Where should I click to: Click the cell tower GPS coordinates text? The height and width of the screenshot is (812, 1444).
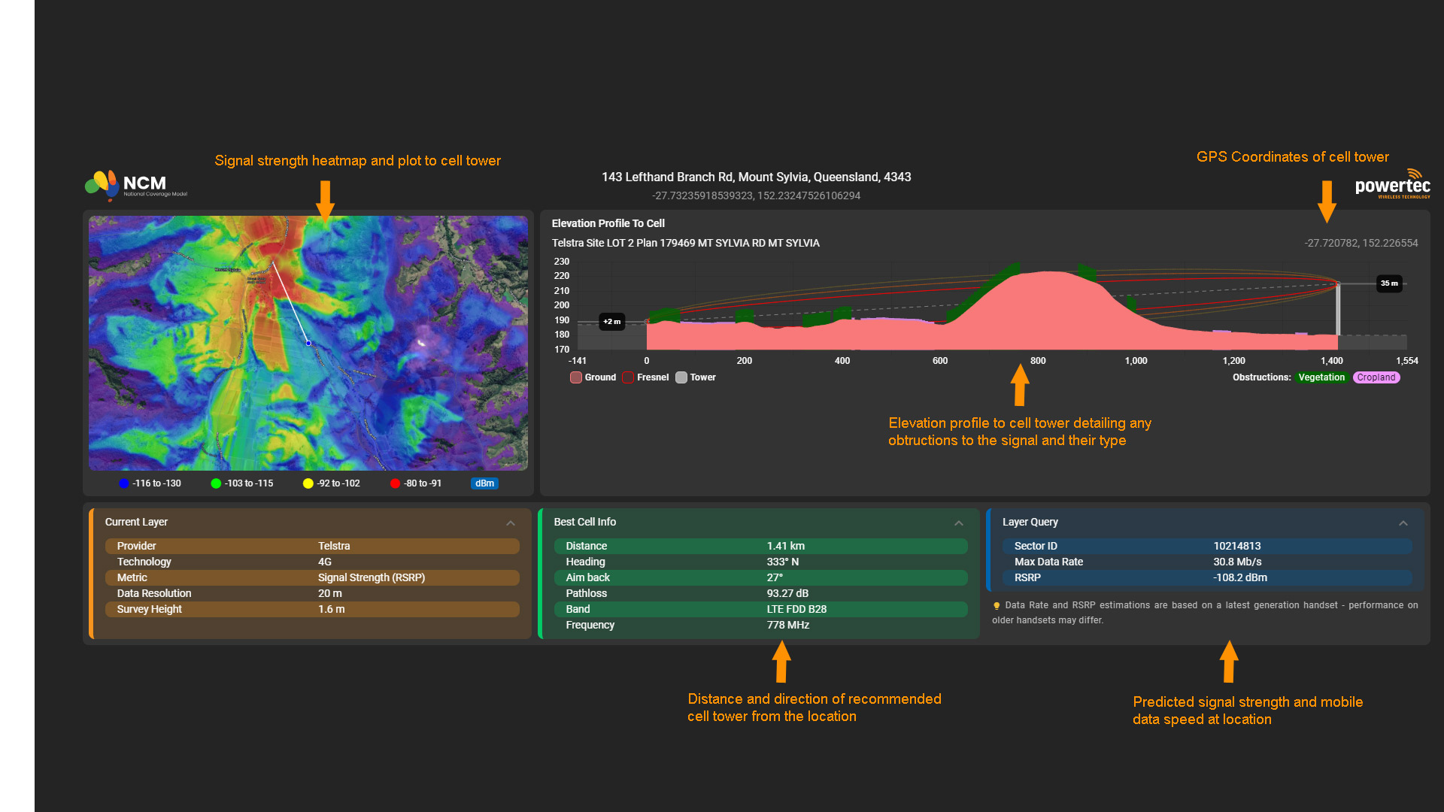click(1361, 243)
